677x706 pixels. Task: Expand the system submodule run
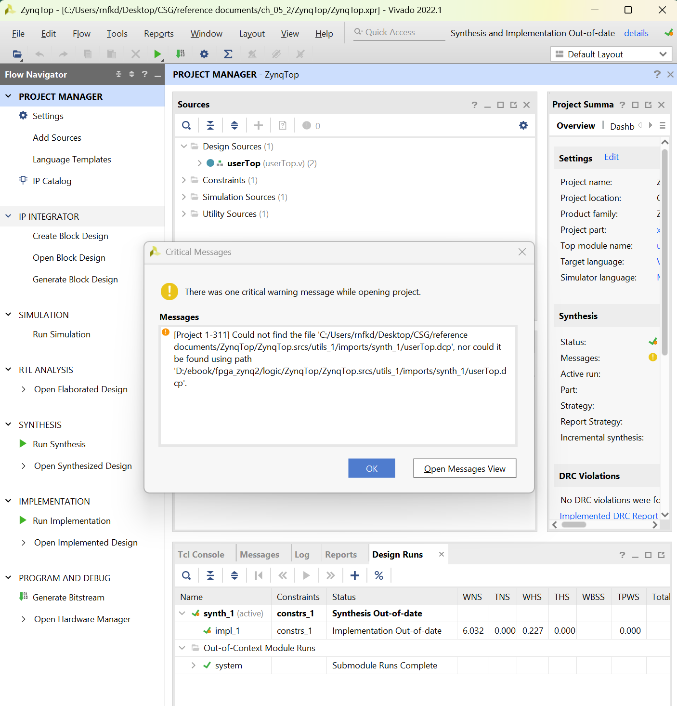(194, 666)
